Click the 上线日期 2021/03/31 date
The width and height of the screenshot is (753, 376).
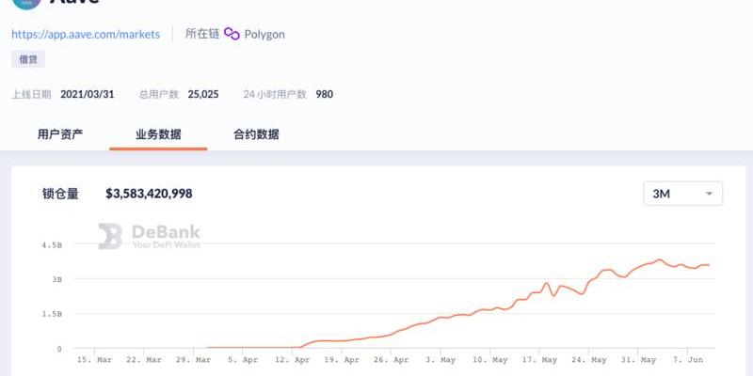click(x=88, y=94)
